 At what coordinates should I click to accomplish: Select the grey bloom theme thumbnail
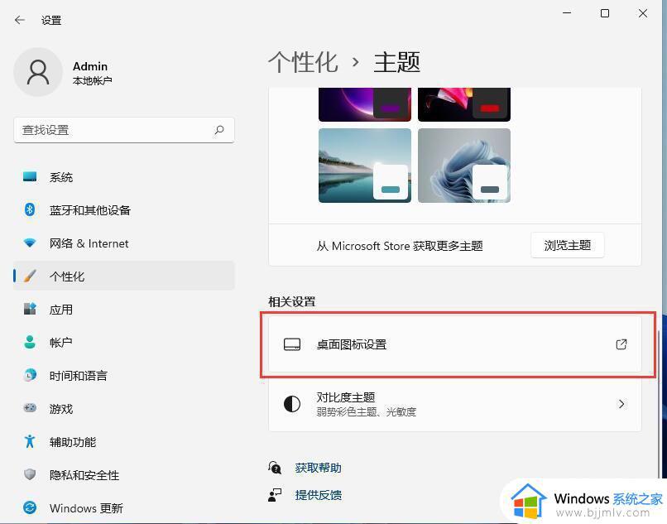464,166
